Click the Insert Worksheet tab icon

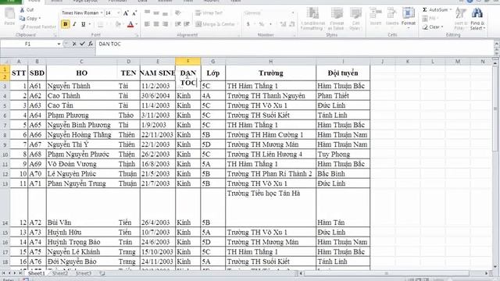coord(102,273)
